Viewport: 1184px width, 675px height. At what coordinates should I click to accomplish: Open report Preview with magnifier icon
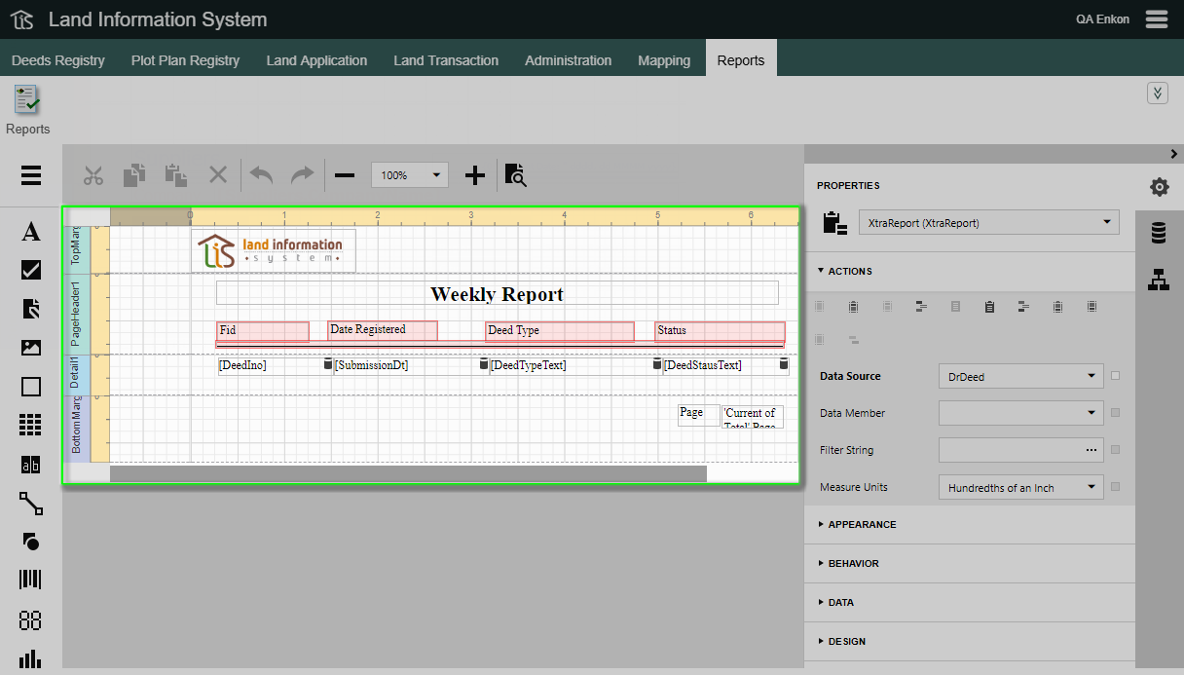516,175
